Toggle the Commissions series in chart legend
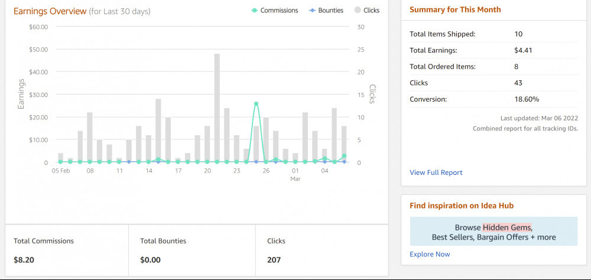Screen dimensions: 591x280 274,11
